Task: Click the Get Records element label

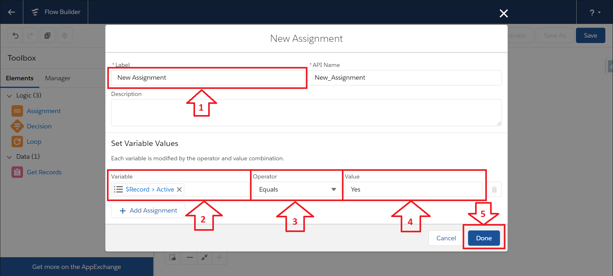Action: coord(44,172)
